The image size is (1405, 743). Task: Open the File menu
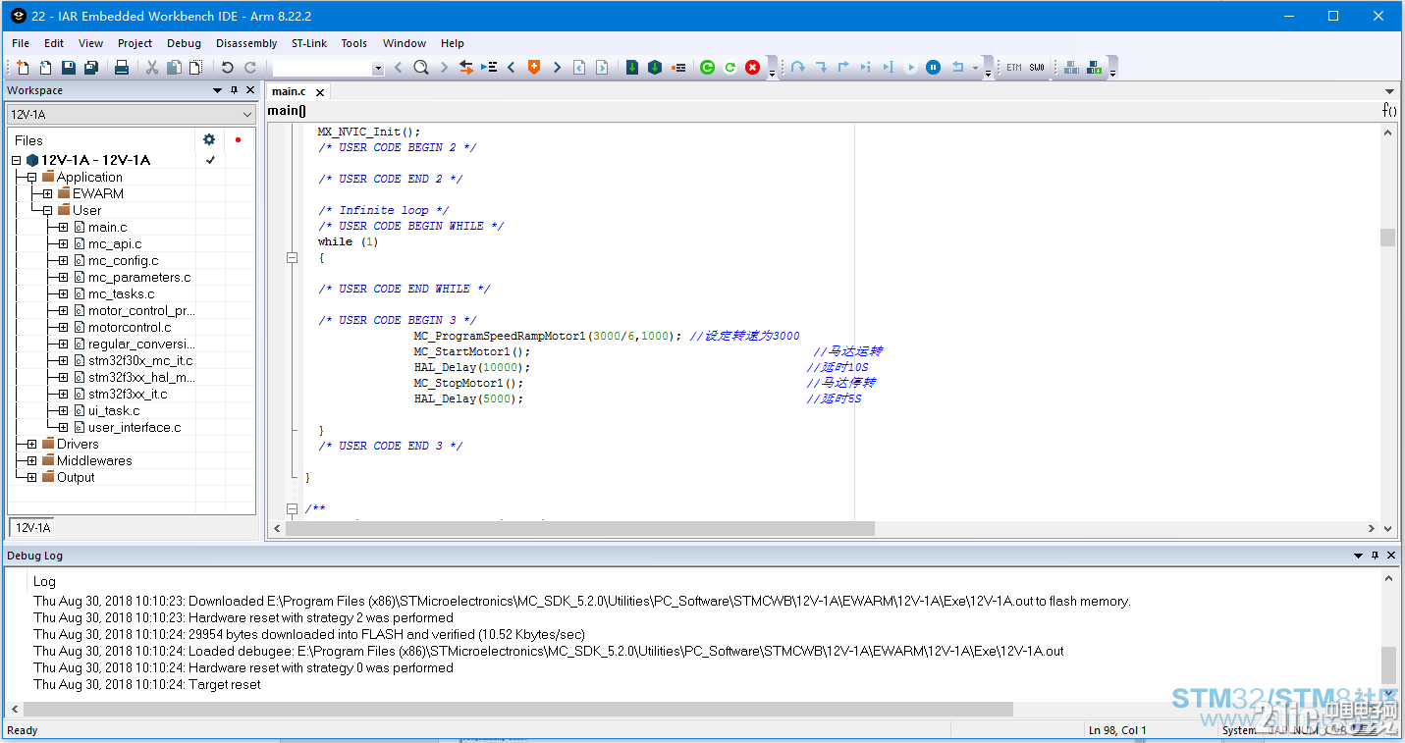21,43
